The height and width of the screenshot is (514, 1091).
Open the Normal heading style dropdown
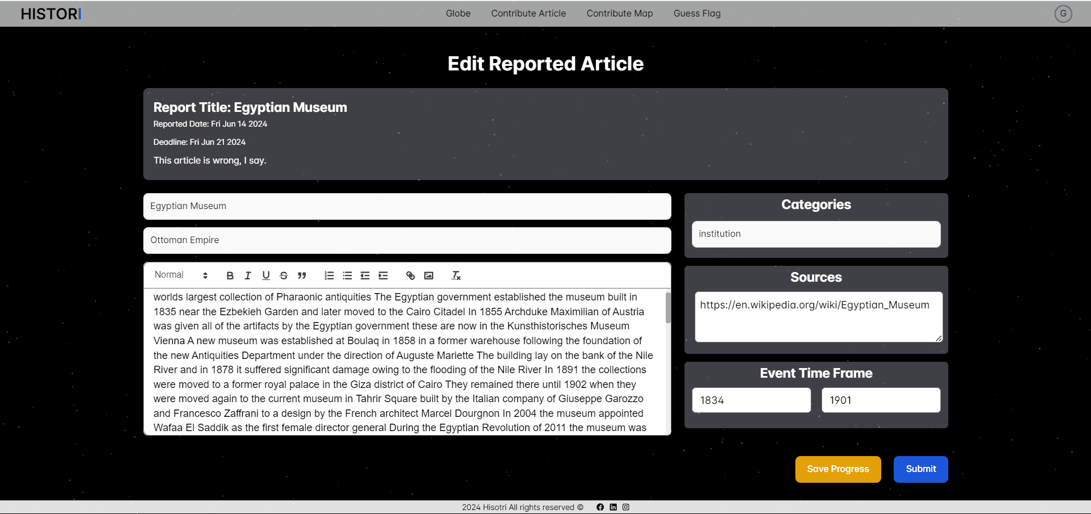181,275
